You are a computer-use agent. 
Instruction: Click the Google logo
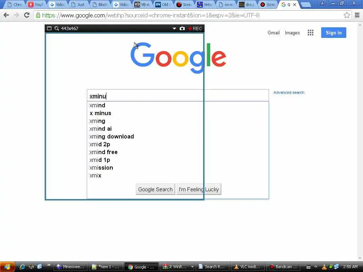click(178, 58)
